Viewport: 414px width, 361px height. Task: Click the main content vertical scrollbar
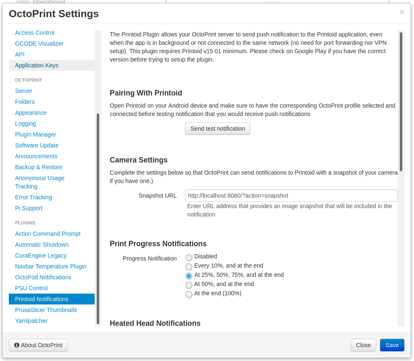401,101
